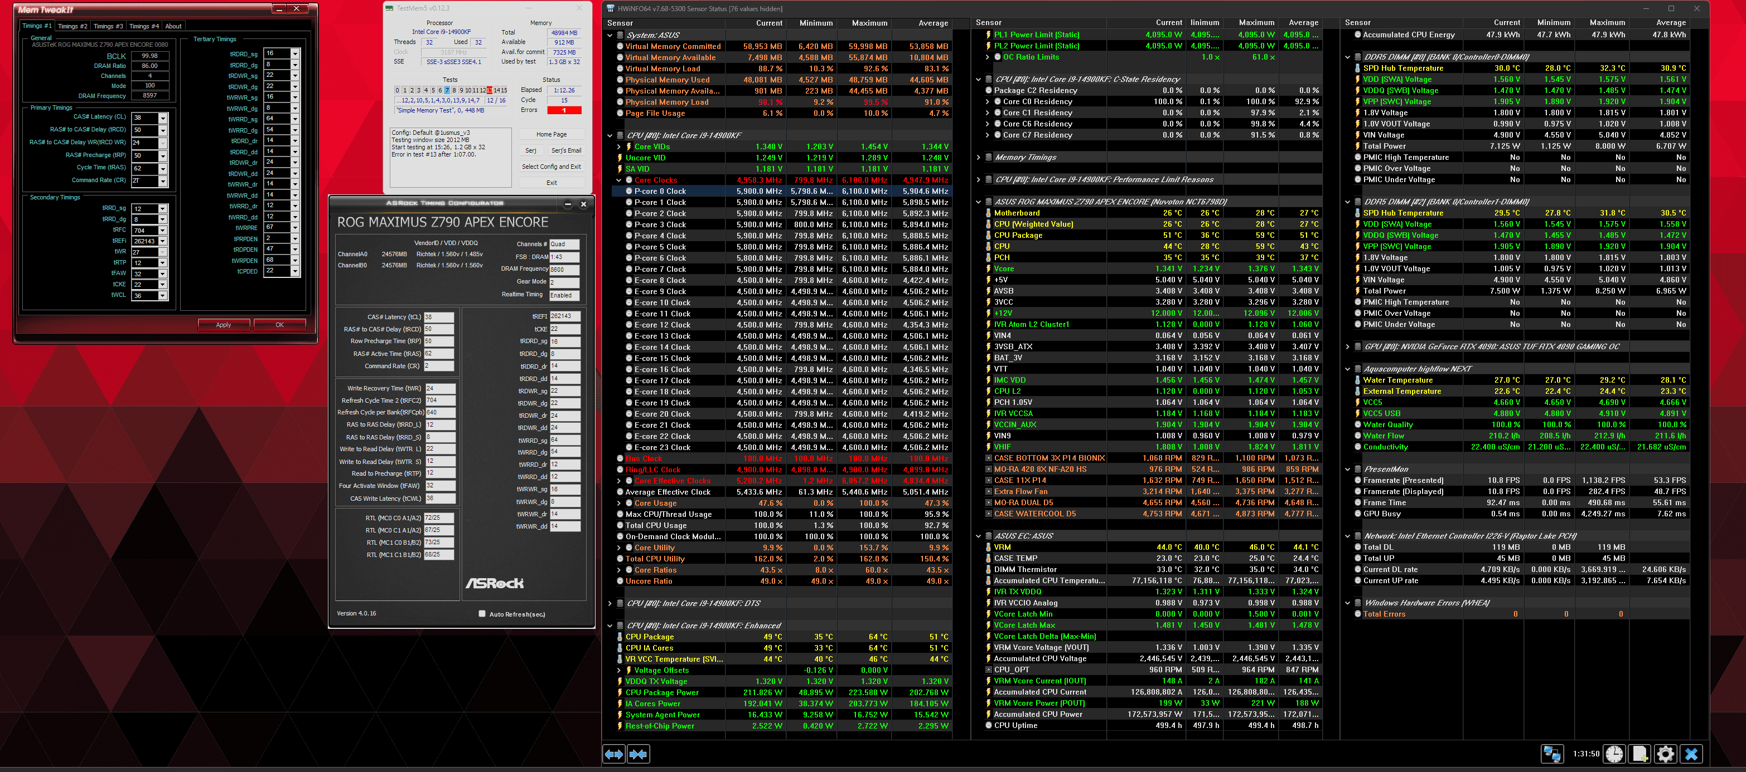Screen dimensions: 1746x772
Task: Select lightning icon beside CPU Package Power row
Action: click(620, 692)
